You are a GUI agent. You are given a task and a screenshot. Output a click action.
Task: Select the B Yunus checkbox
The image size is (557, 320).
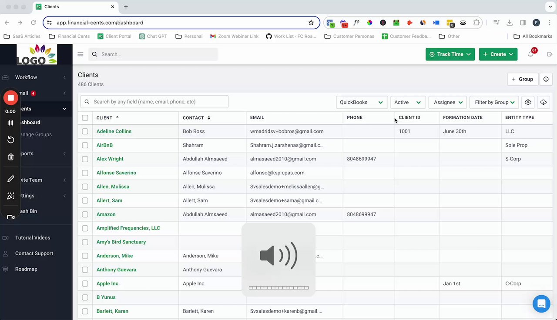(85, 297)
